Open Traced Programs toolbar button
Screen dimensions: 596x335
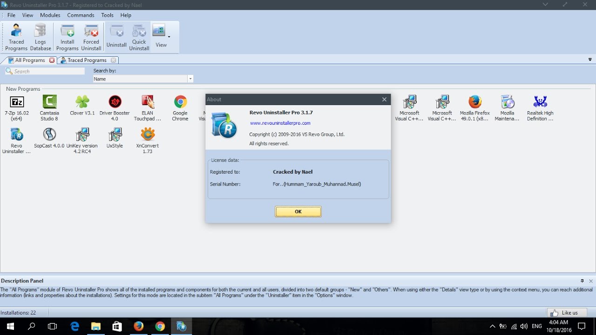[x=16, y=38]
